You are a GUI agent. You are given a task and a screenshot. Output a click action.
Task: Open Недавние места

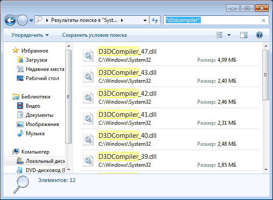click(x=45, y=69)
